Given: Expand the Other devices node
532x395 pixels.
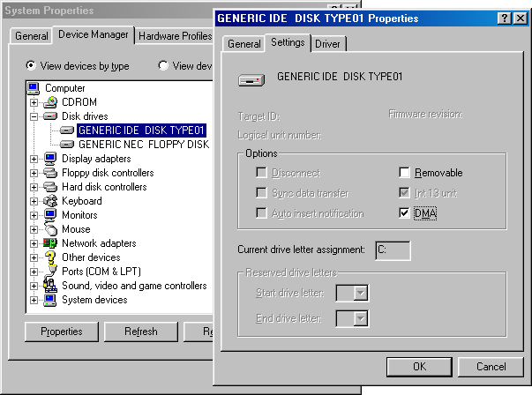Looking at the screenshot, I should [x=34, y=257].
